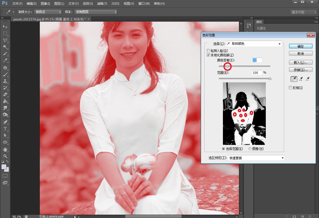Click the Add to Sample eyedropper
This screenshot has width=319, height=218.
coord(301,79)
